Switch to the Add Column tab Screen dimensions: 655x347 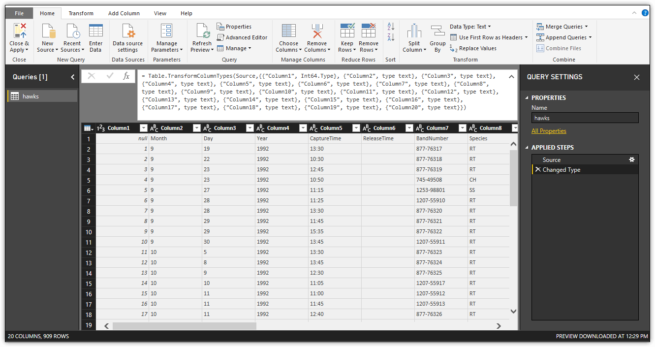pyautogui.click(x=124, y=13)
